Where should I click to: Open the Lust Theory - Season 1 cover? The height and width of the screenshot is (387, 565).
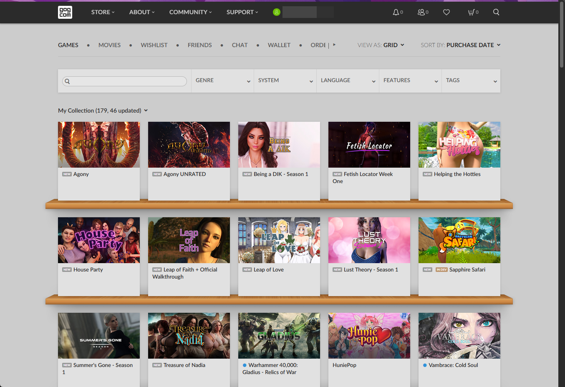coord(369,240)
